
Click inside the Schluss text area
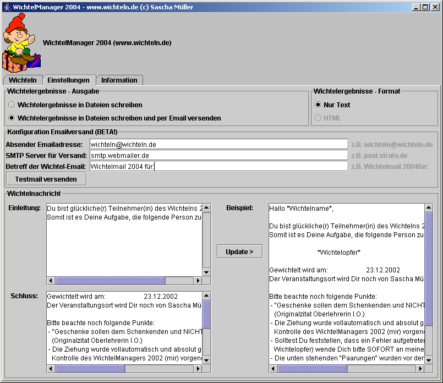[124, 327]
